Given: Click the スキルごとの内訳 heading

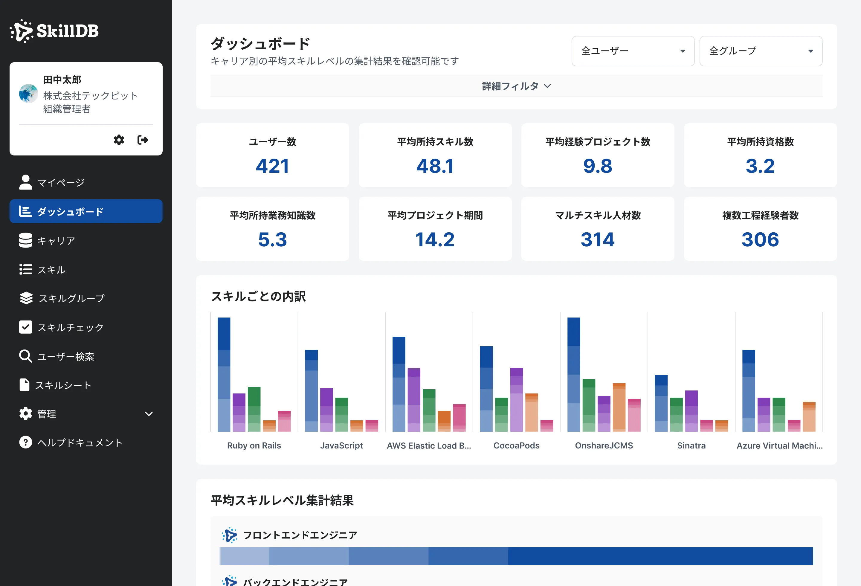Looking at the screenshot, I should pyautogui.click(x=258, y=296).
